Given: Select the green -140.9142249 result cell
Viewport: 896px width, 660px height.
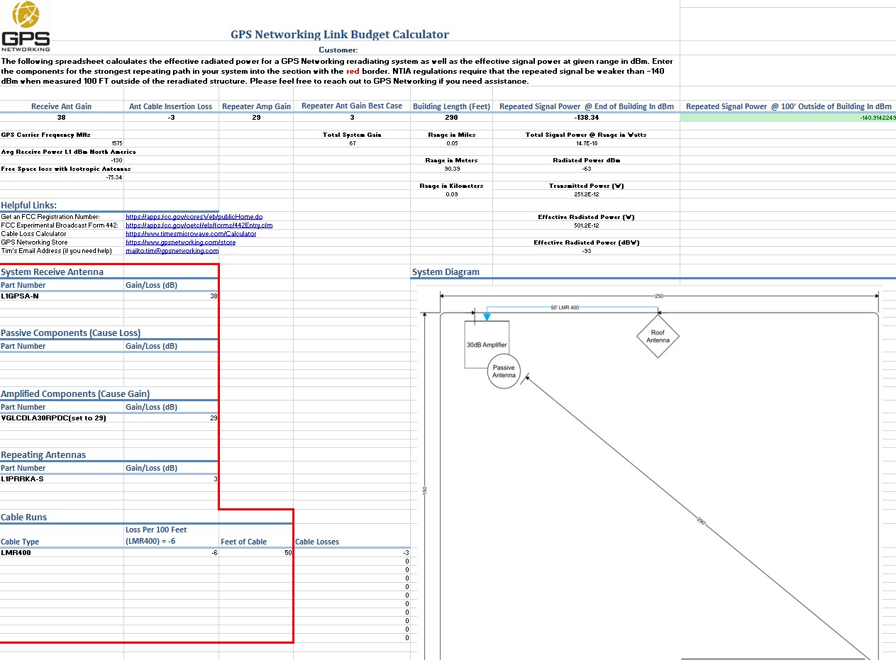Looking at the screenshot, I should coord(788,118).
